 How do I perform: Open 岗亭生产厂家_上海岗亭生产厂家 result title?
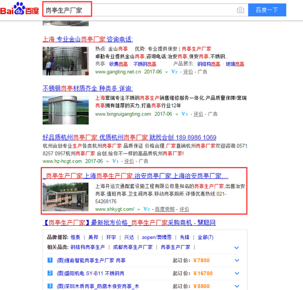pos(135,176)
